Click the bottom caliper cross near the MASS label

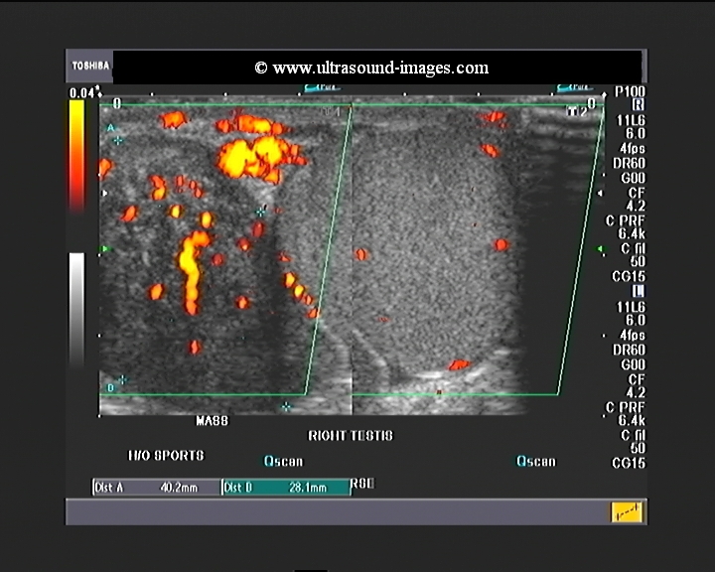click(x=286, y=406)
